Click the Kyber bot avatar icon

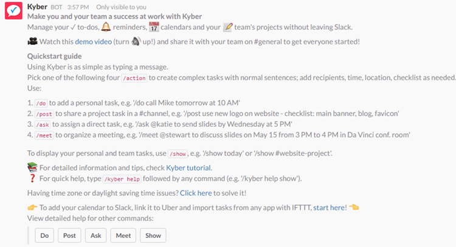(x=13, y=11)
